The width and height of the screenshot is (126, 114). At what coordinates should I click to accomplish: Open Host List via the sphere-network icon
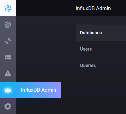click(8, 24)
